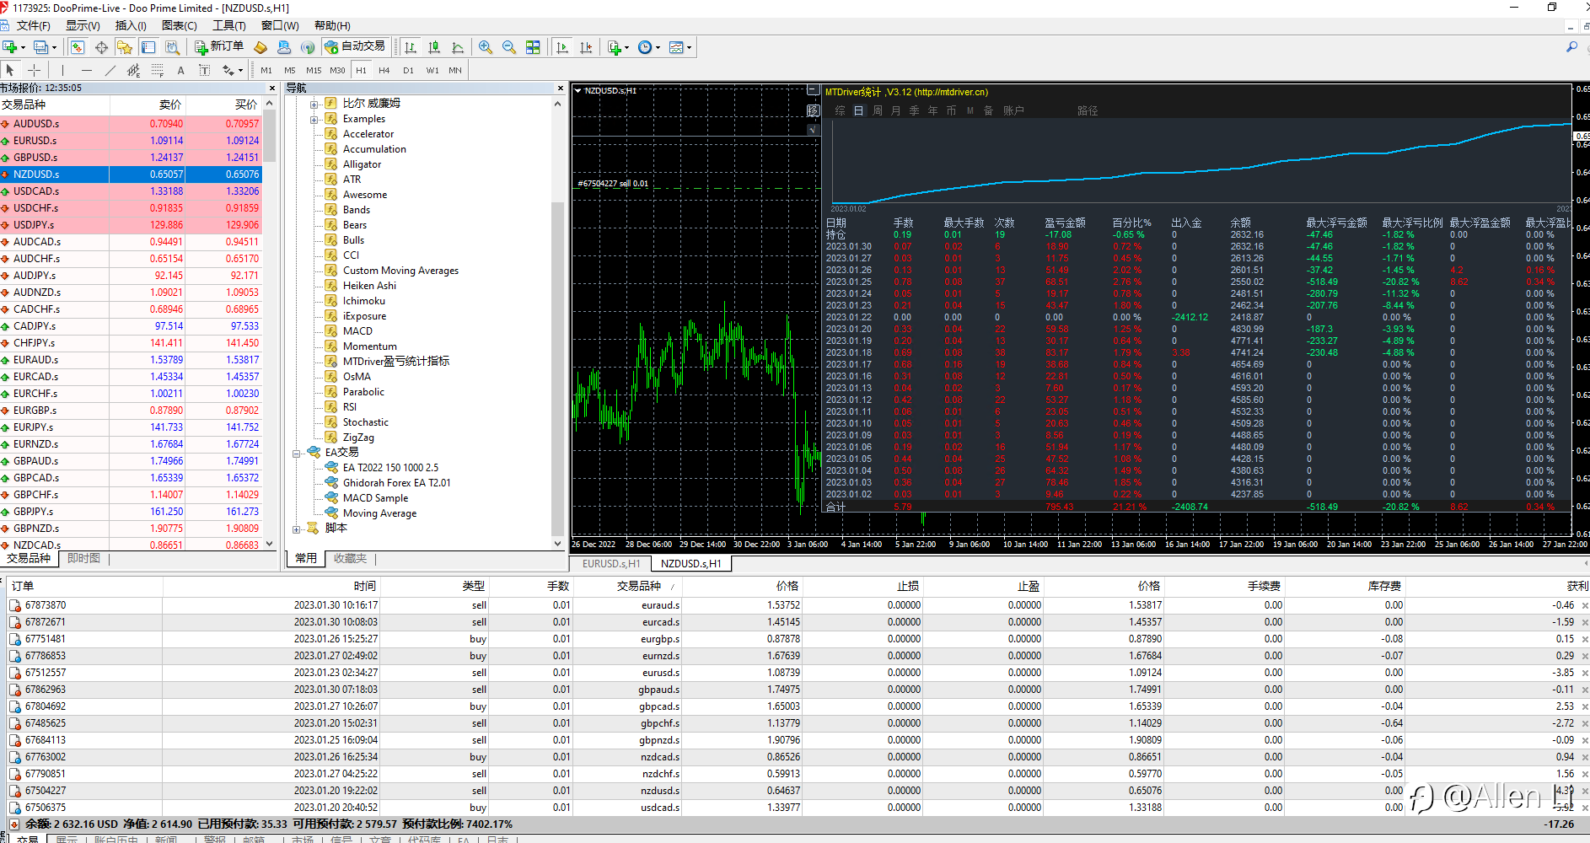Select the Crosshair cursor tool
The width and height of the screenshot is (1590, 843).
(x=35, y=70)
